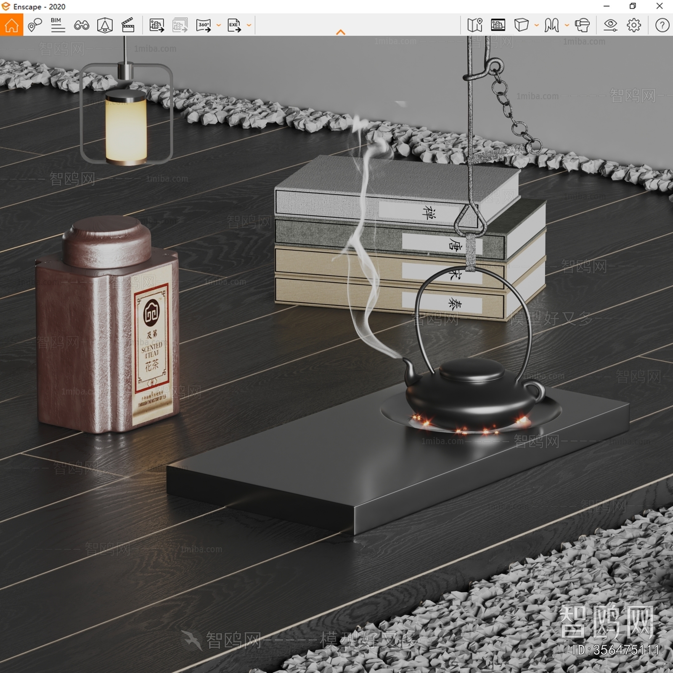Screen dimensions: 673x673
Task: Click the orange Home icon
Action: (12, 25)
